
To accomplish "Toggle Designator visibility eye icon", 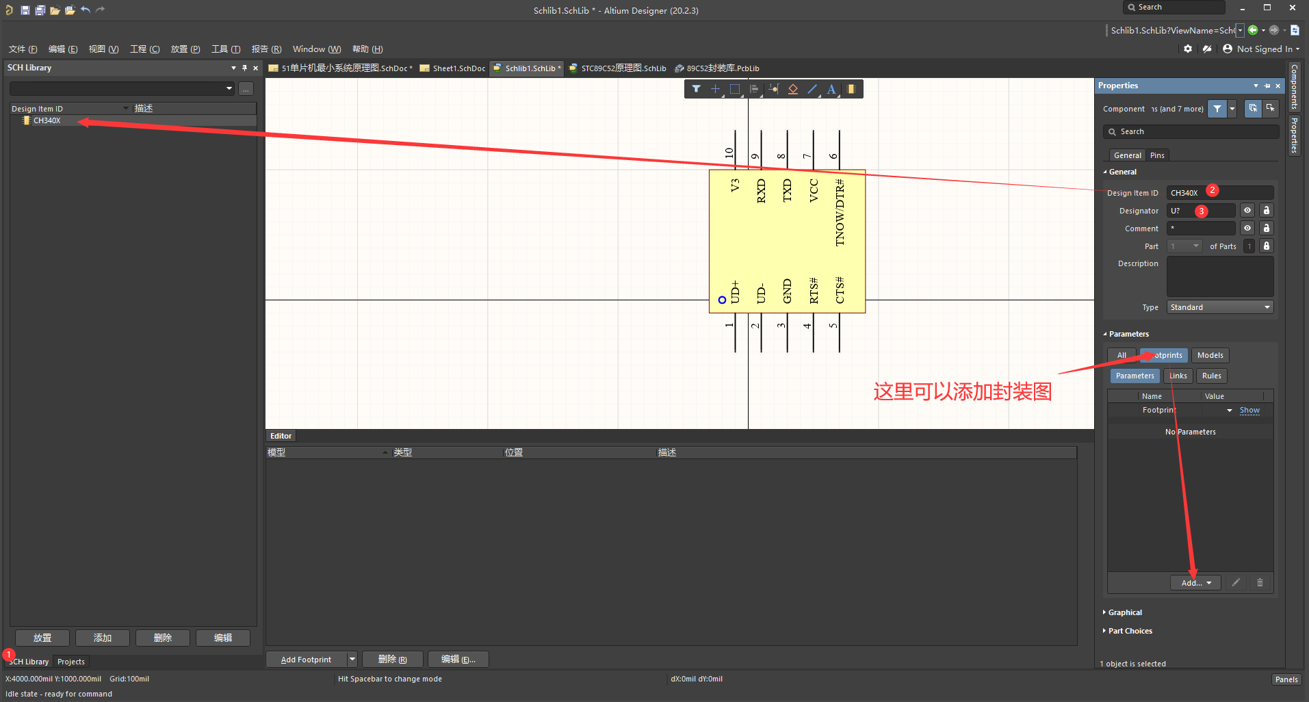I will point(1247,211).
